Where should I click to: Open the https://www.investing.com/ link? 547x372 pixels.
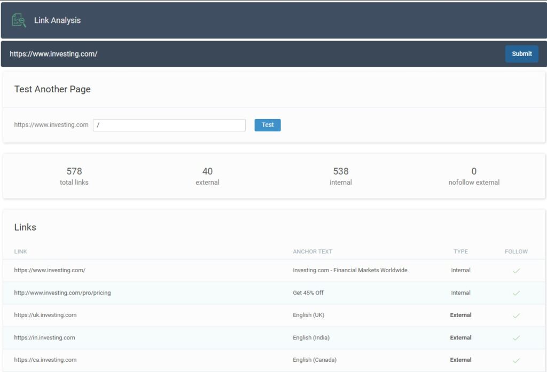pos(50,270)
